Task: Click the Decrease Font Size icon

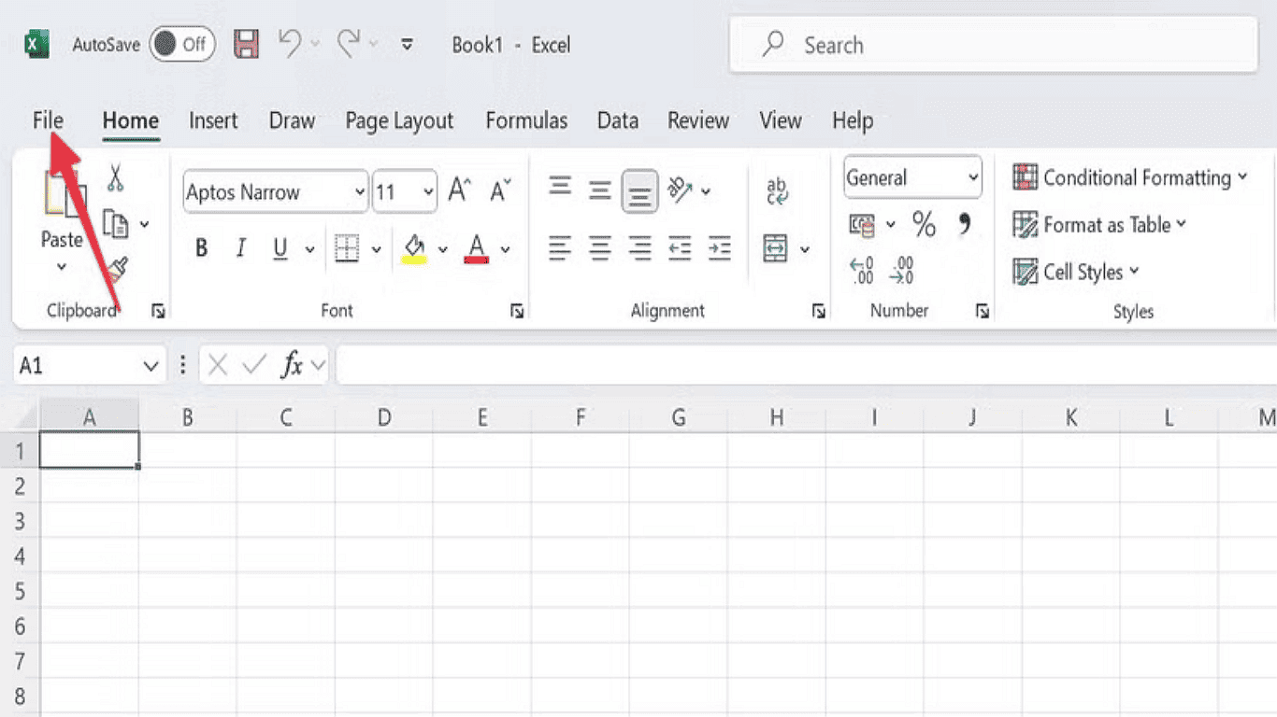Action: point(501,190)
